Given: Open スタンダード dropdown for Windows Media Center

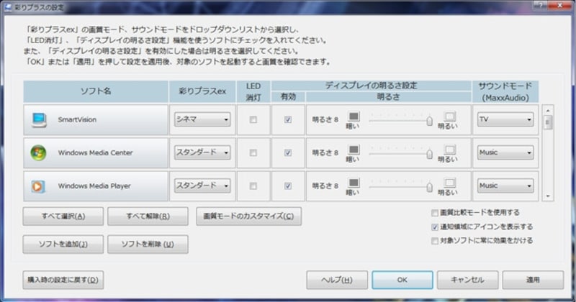Looking at the screenshot, I should [x=202, y=152].
